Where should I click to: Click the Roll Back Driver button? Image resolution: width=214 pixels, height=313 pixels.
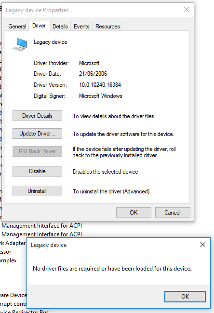(37, 151)
